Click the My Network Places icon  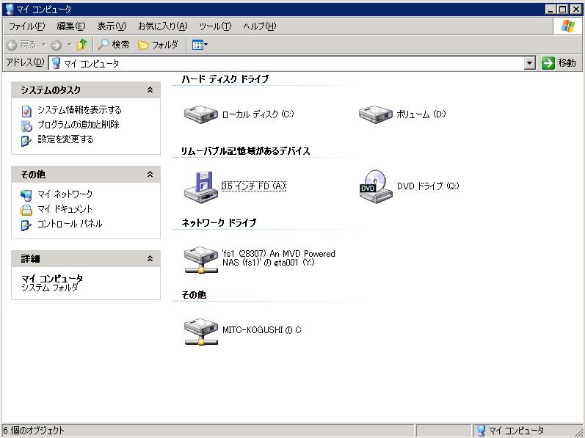point(26,195)
